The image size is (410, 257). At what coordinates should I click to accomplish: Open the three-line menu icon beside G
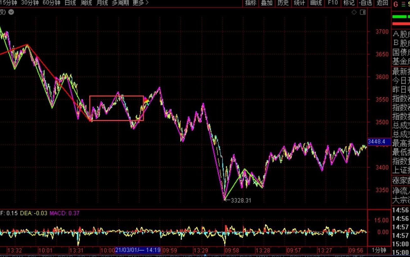point(404,4)
